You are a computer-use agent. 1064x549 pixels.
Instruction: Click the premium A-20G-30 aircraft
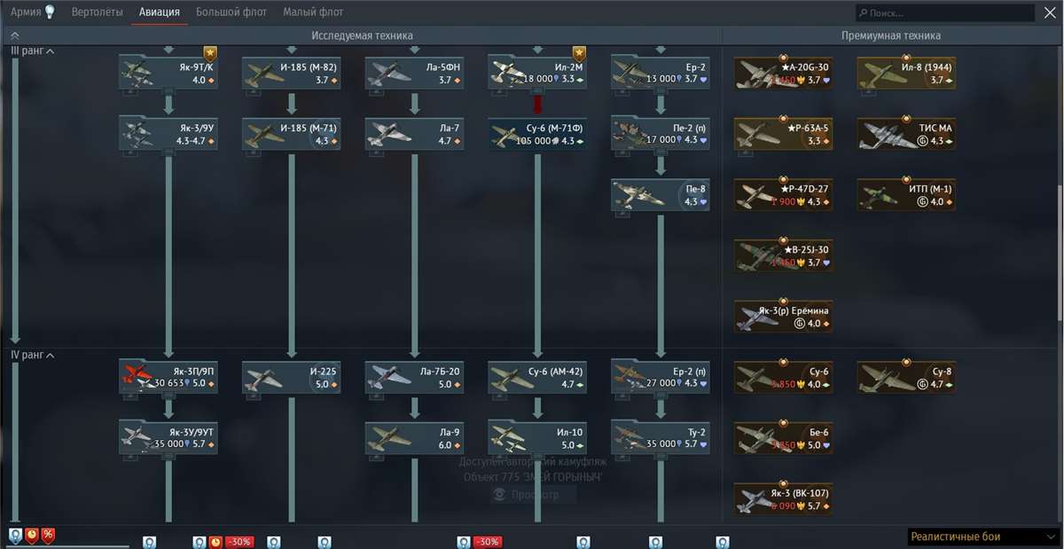pos(782,72)
